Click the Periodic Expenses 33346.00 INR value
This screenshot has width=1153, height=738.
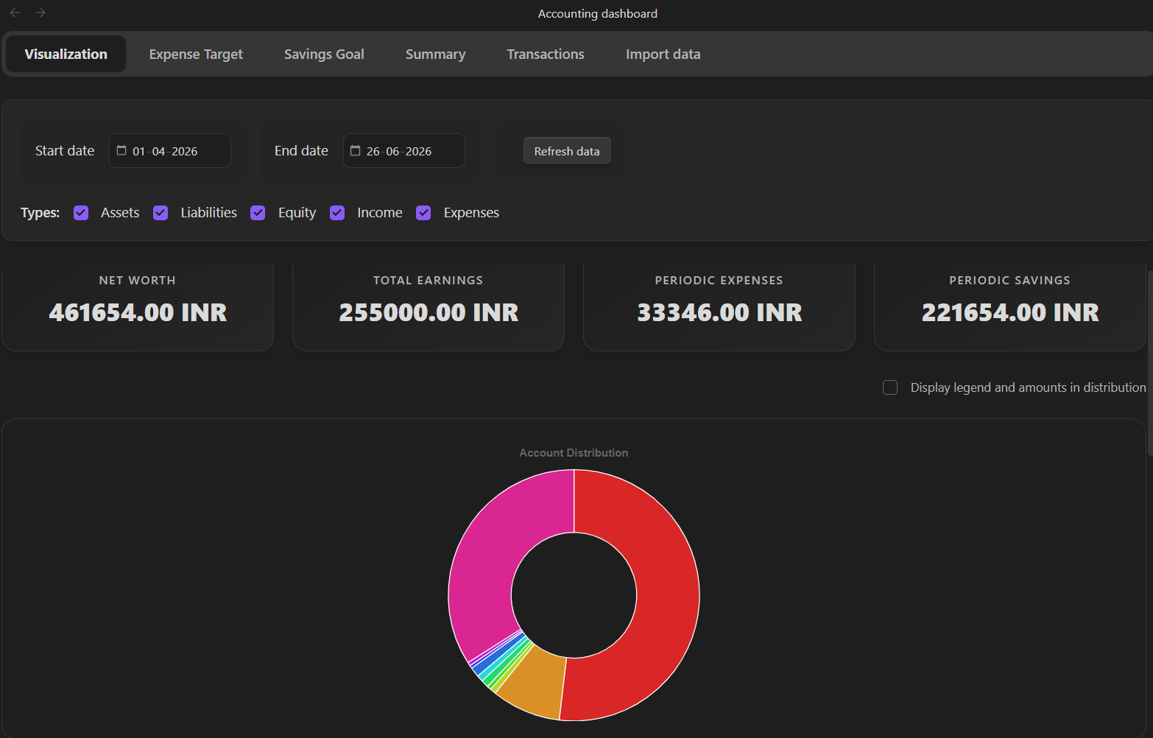pos(719,312)
